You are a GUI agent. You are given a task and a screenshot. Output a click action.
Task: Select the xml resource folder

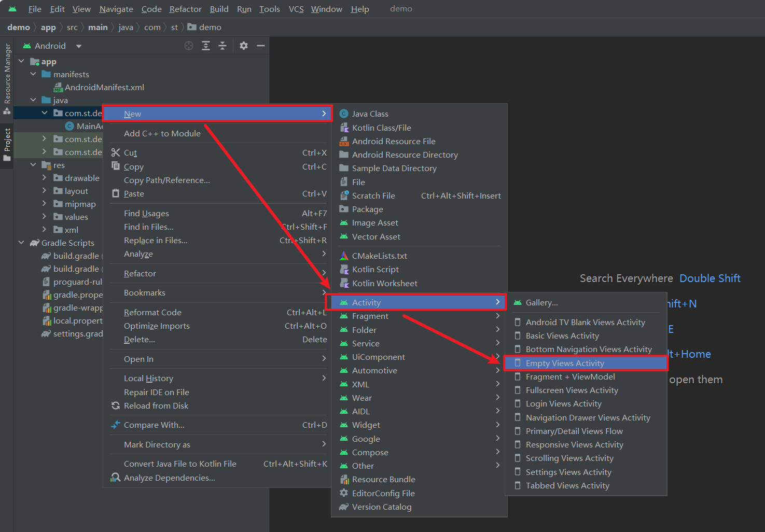click(x=66, y=230)
